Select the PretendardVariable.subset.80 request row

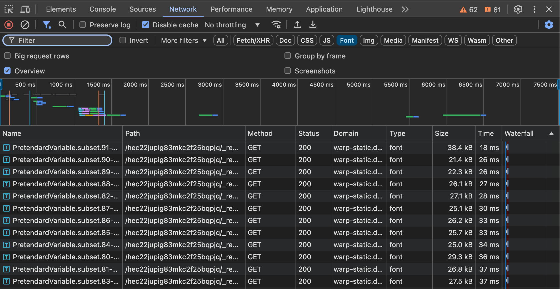pos(280,257)
